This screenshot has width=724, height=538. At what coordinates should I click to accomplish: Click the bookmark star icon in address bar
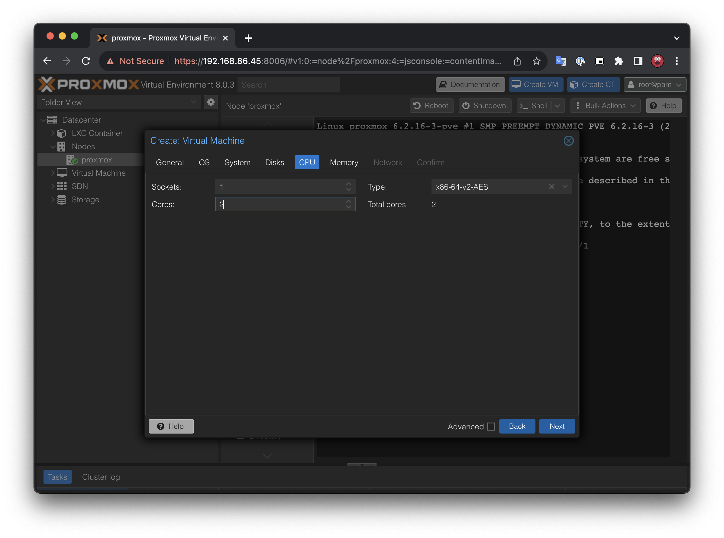coord(536,61)
